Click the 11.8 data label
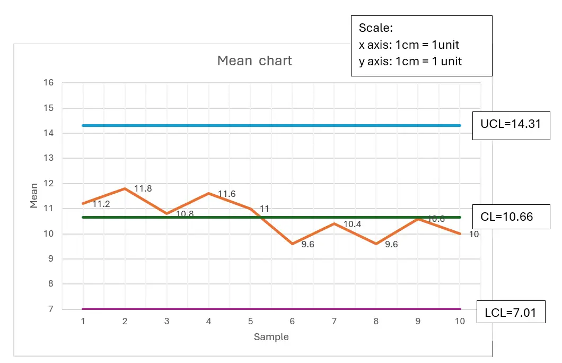This screenshot has width=562, height=363. click(143, 188)
